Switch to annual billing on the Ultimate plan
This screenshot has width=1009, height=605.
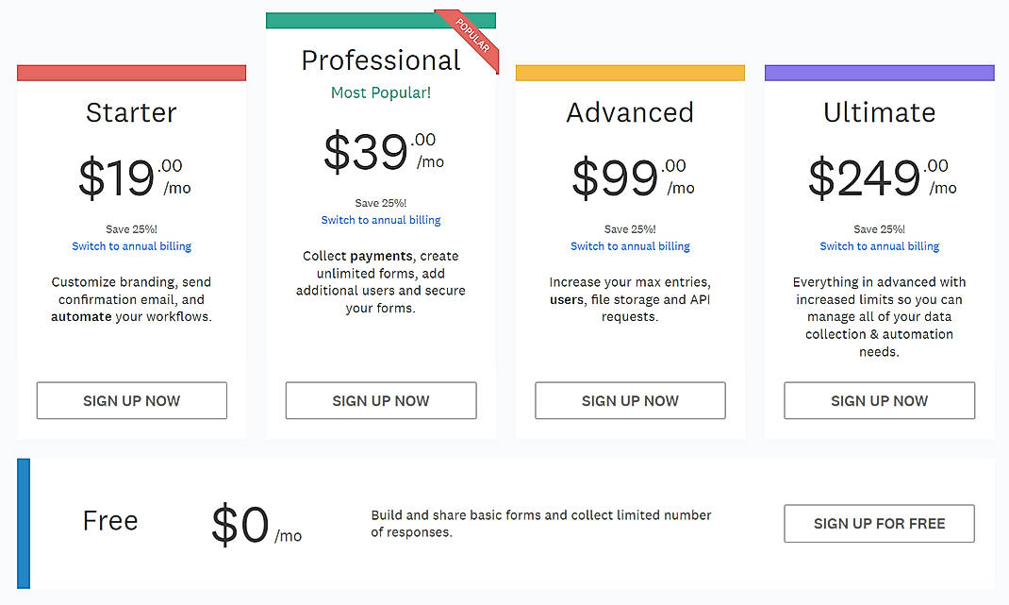click(878, 245)
